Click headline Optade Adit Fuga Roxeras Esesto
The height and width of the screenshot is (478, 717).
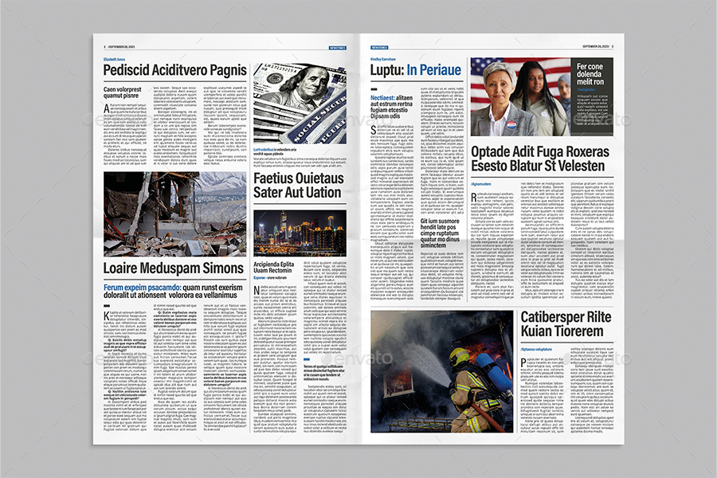[542, 156]
